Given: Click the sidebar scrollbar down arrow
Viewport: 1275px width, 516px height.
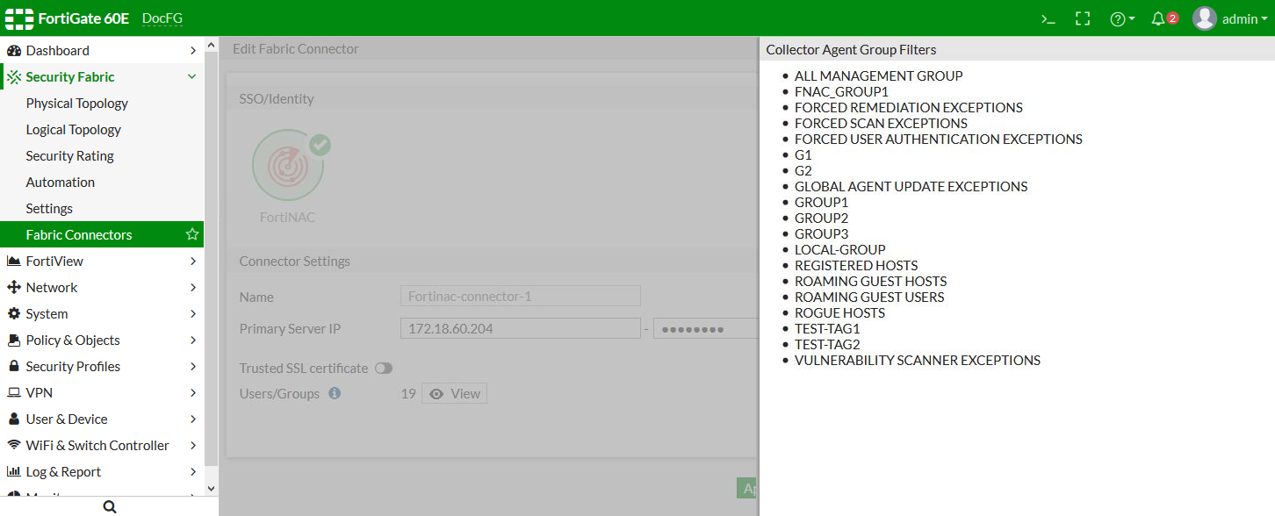Looking at the screenshot, I should pos(211,487).
